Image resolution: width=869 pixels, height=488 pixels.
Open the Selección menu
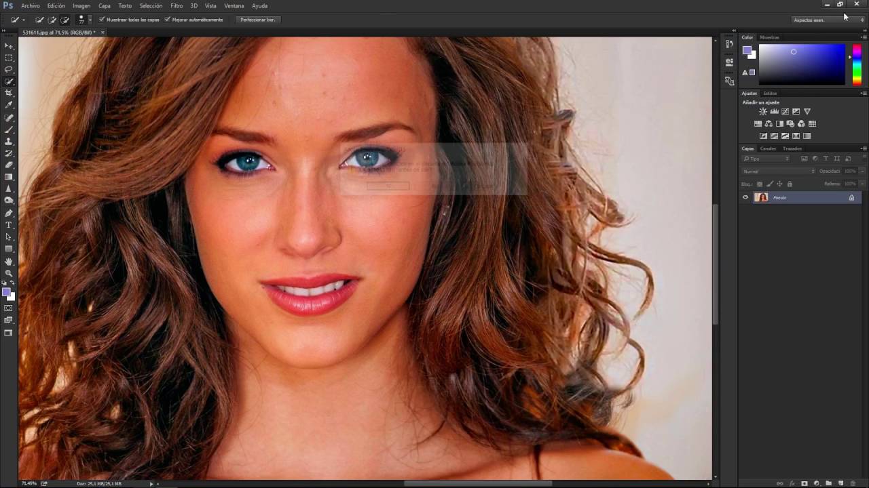click(x=151, y=5)
